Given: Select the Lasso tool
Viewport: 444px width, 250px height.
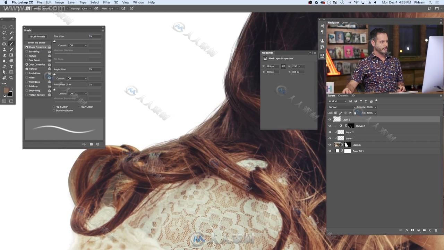Looking at the screenshot, I should 4,33.
